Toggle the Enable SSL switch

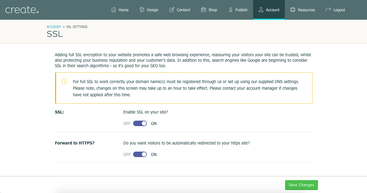[x=140, y=123]
